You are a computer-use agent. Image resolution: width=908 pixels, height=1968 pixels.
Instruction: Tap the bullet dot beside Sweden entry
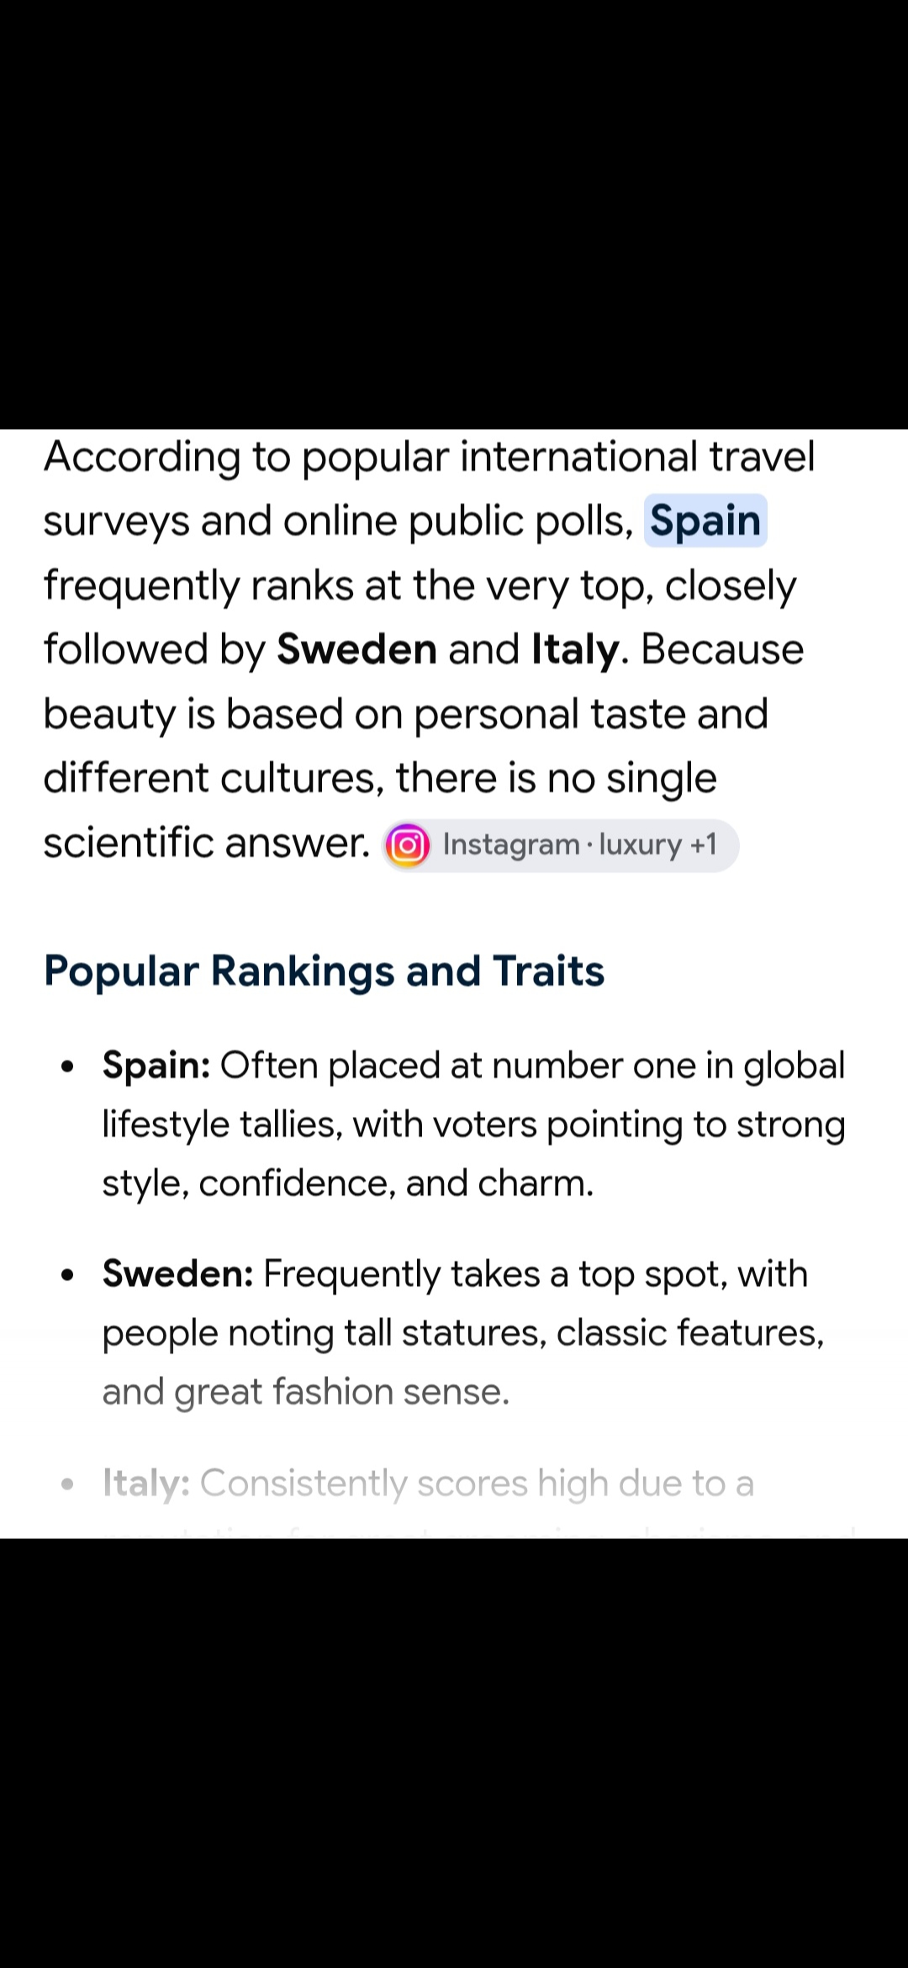click(68, 1277)
